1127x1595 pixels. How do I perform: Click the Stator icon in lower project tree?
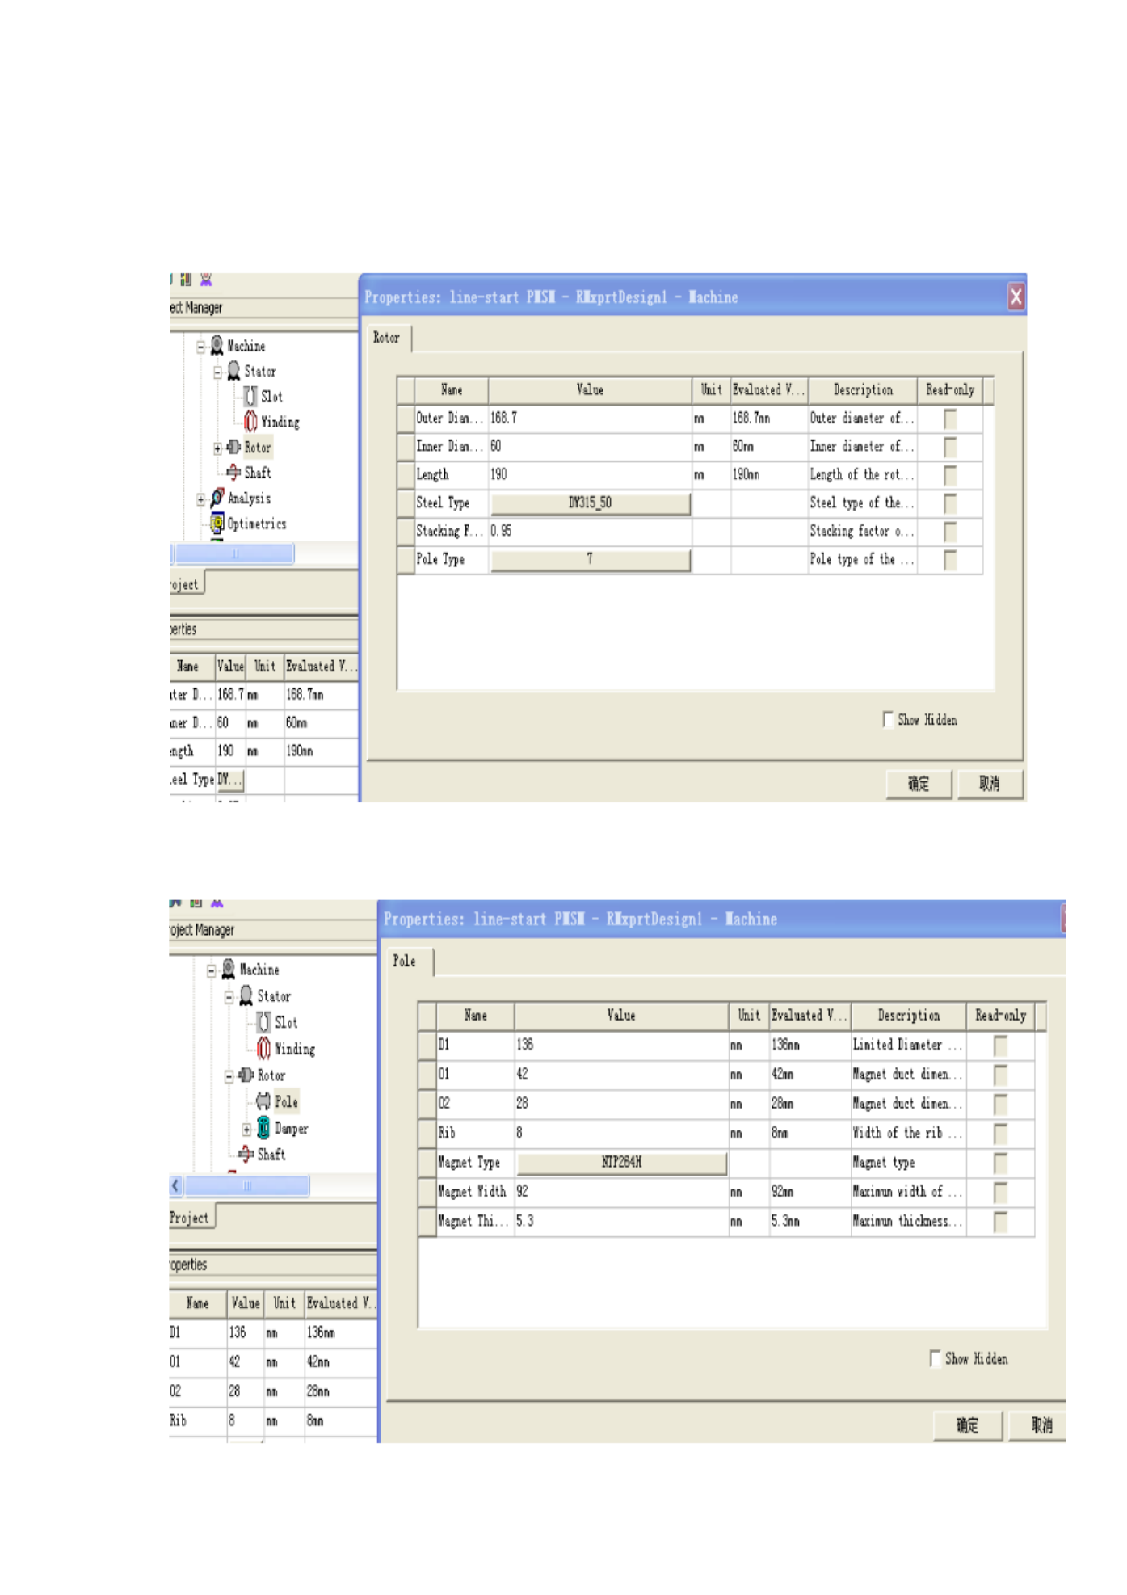coord(246,996)
